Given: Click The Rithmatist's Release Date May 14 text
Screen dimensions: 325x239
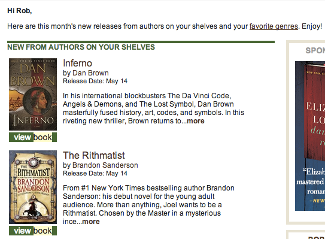Looking at the screenshot, I should tap(95, 173).
